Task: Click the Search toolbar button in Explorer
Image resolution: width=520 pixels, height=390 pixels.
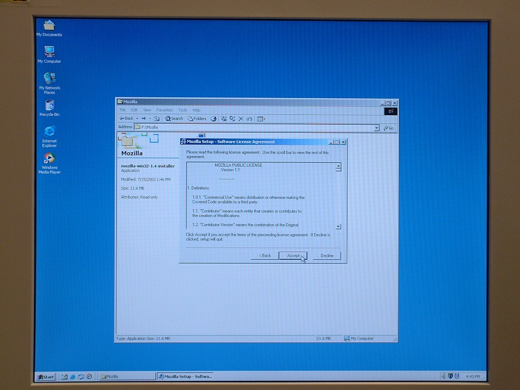Action: [174, 119]
